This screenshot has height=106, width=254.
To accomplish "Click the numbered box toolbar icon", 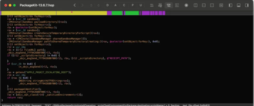I will tap(212, 5).
